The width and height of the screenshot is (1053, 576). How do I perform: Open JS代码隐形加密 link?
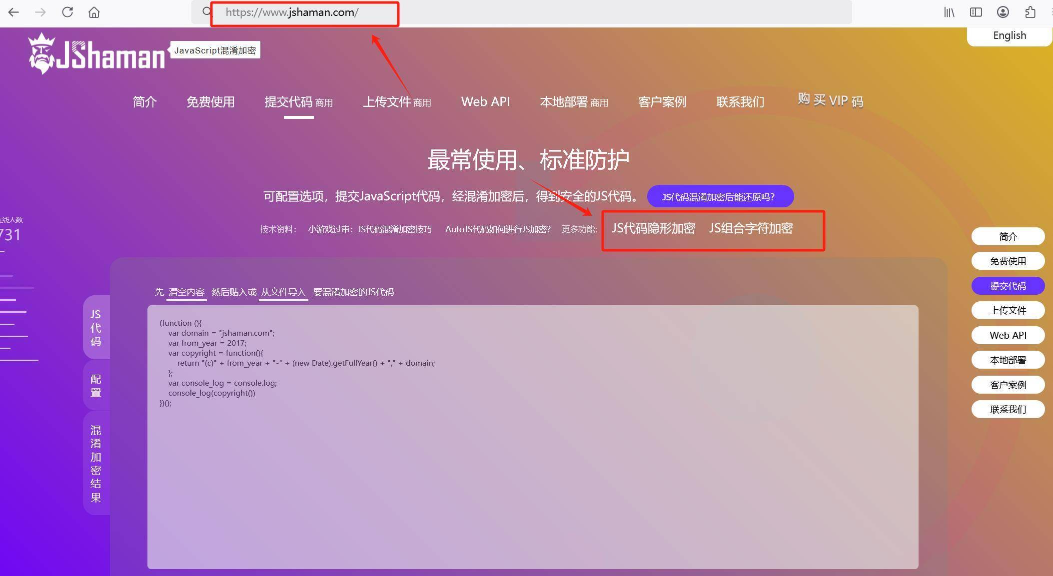(x=654, y=228)
